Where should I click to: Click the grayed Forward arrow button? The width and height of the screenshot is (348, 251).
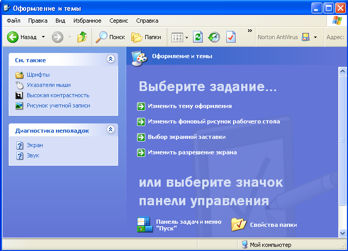point(57,37)
